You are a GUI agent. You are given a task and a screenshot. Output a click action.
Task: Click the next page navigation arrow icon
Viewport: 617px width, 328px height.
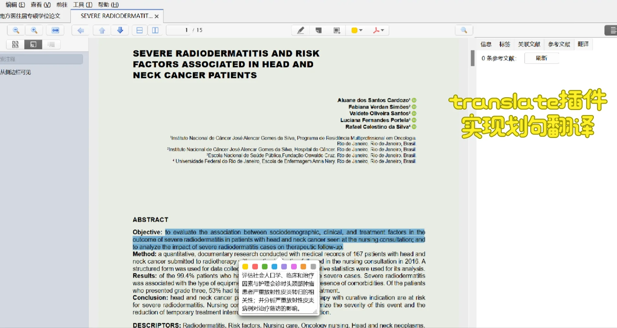[120, 30]
